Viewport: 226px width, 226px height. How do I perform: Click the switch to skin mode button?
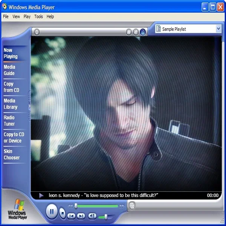[x=132, y=205]
